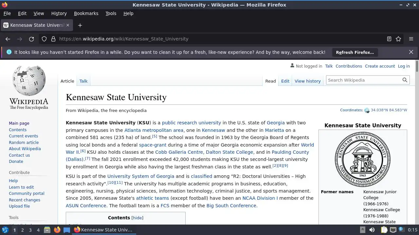Screen dimensions: 419x235
Task: Click the site padlock security icon
Action: coord(53,39)
